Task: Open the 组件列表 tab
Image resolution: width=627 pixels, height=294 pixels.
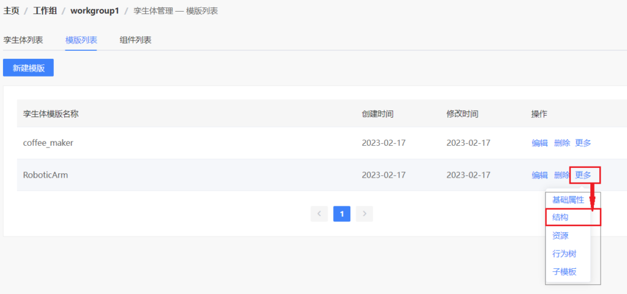Action: point(135,40)
